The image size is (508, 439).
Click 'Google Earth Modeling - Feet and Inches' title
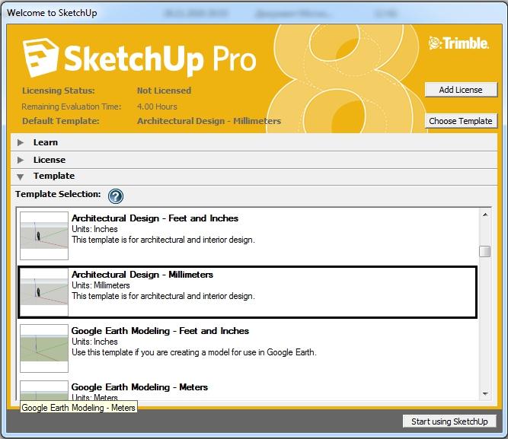click(160, 331)
